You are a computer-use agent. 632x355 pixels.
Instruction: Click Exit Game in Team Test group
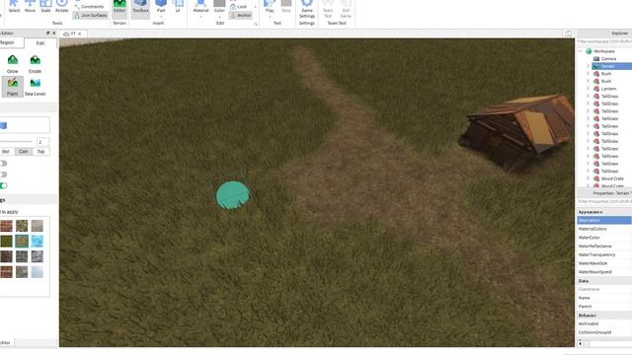tap(346, 9)
